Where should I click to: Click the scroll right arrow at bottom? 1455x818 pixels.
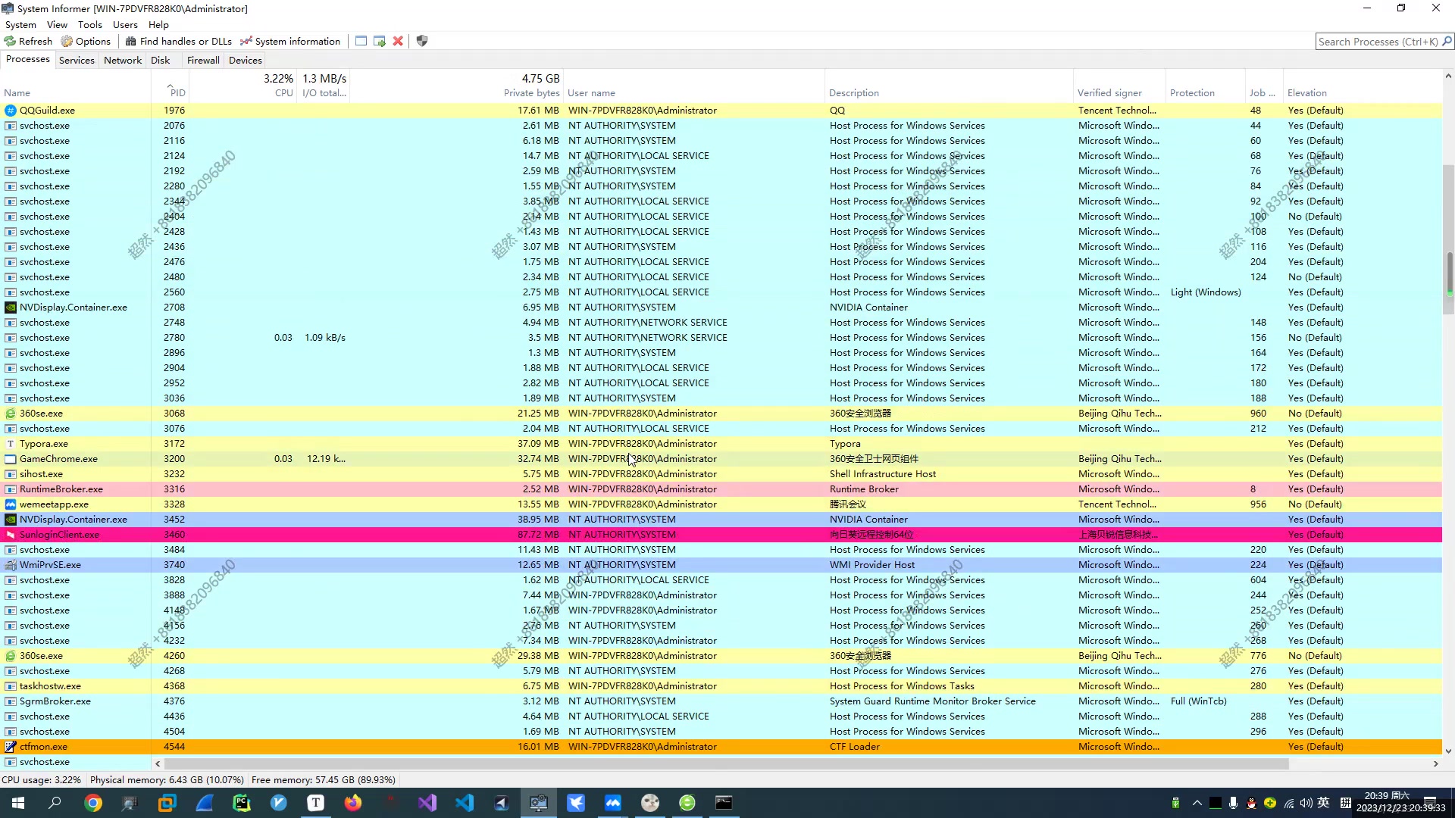click(x=1435, y=763)
